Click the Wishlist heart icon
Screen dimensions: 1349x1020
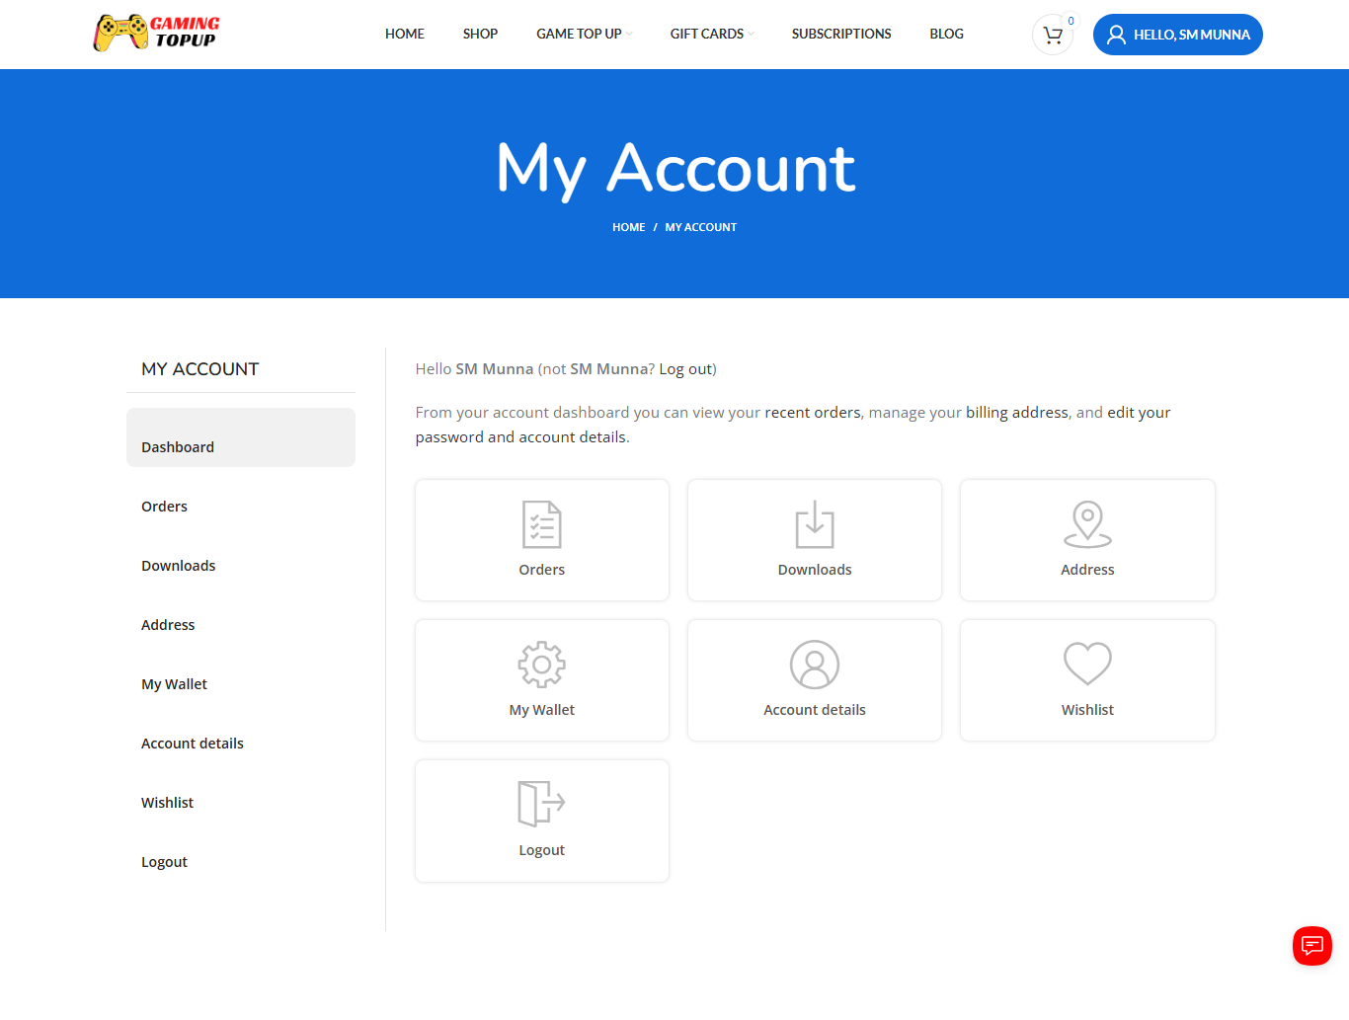click(x=1087, y=664)
